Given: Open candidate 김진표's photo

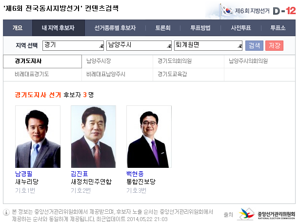Looking at the screenshot, I should click(x=94, y=137).
